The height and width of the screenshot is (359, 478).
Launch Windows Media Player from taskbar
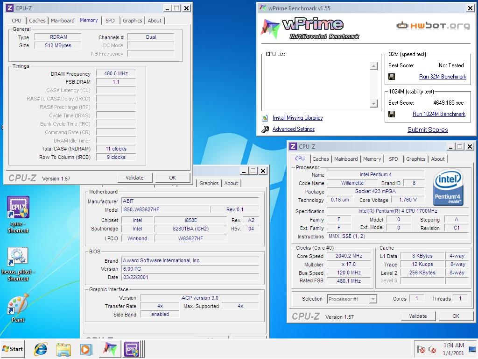click(86, 349)
